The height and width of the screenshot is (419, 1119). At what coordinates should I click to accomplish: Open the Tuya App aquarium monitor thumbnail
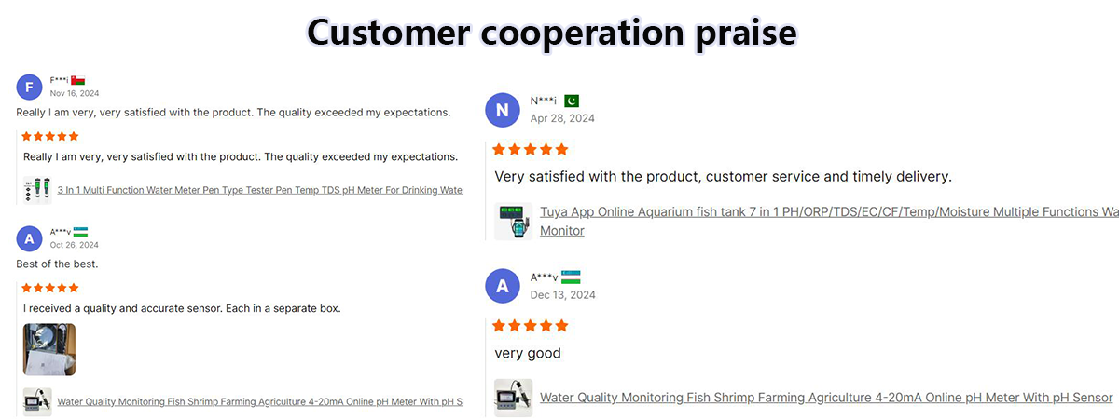tap(514, 222)
